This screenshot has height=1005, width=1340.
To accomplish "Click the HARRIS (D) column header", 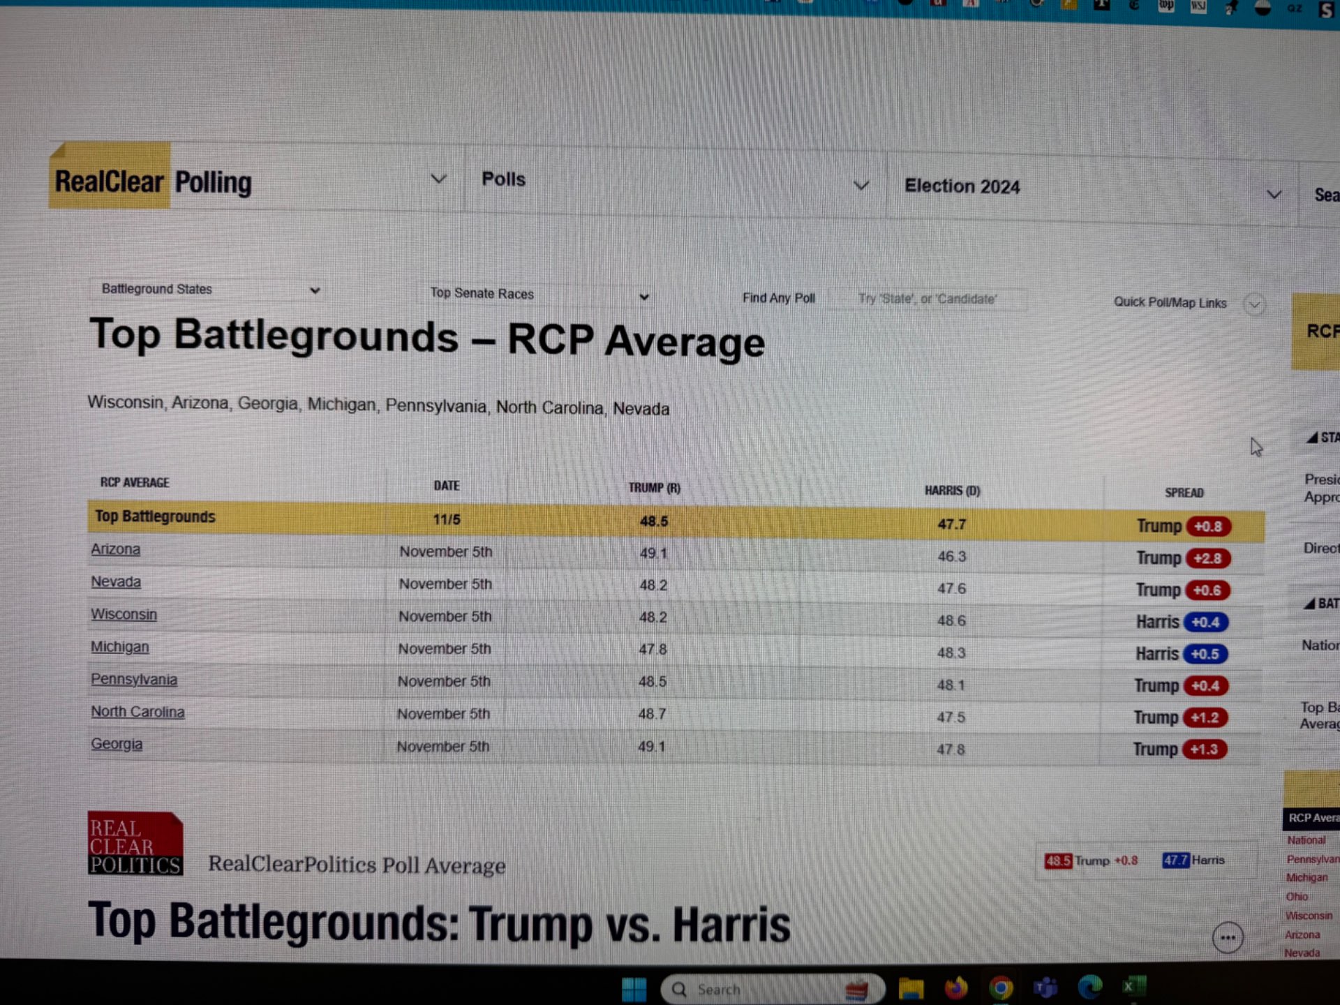I will [x=952, y=491].
